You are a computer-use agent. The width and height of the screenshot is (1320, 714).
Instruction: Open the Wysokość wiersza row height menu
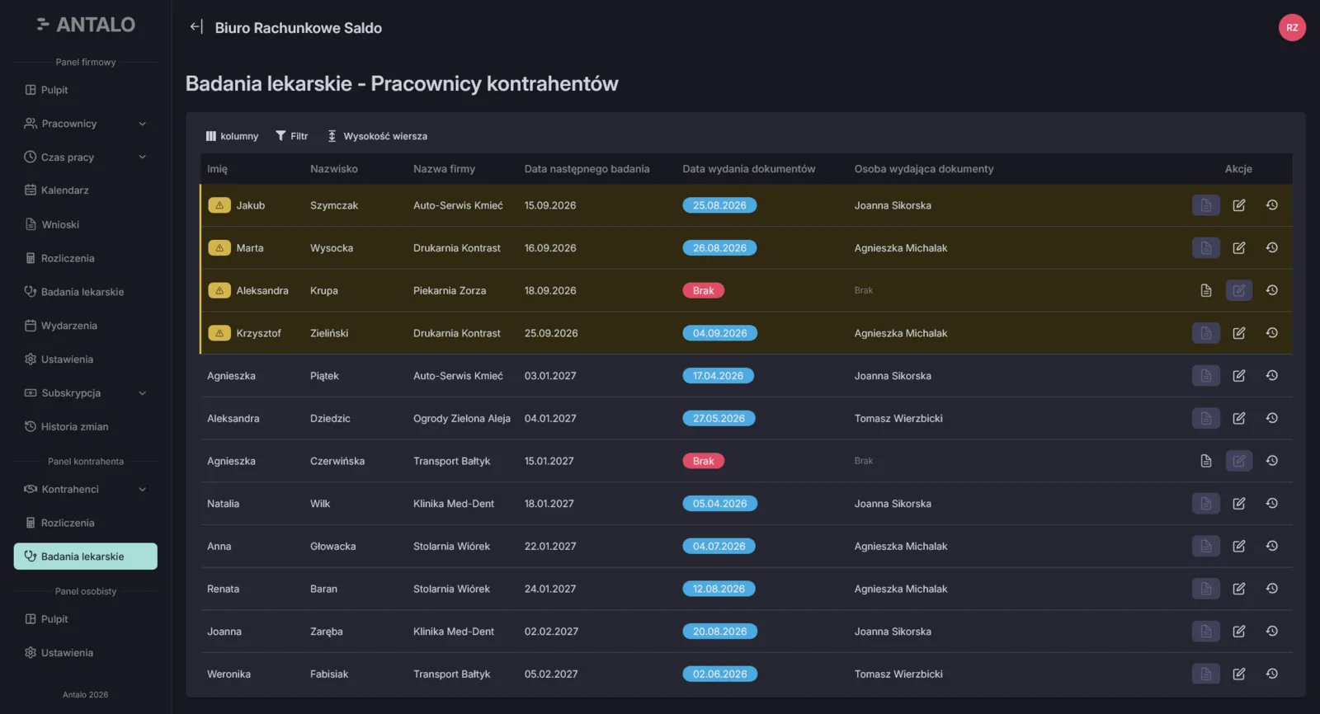377,136
